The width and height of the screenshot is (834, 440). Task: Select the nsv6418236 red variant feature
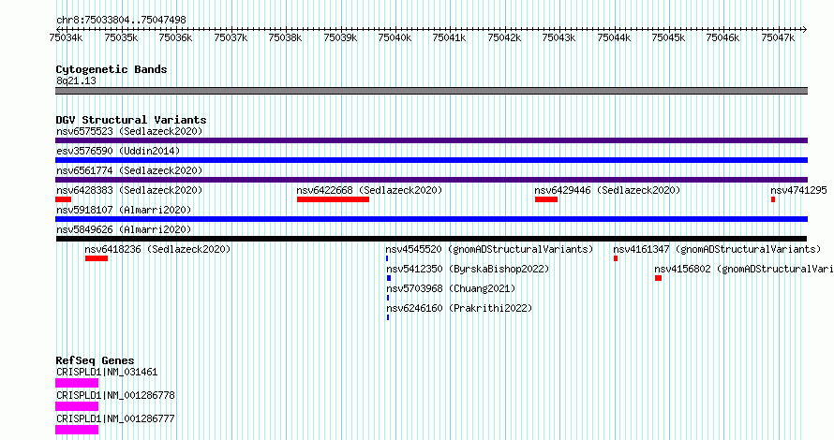(97, 258)
